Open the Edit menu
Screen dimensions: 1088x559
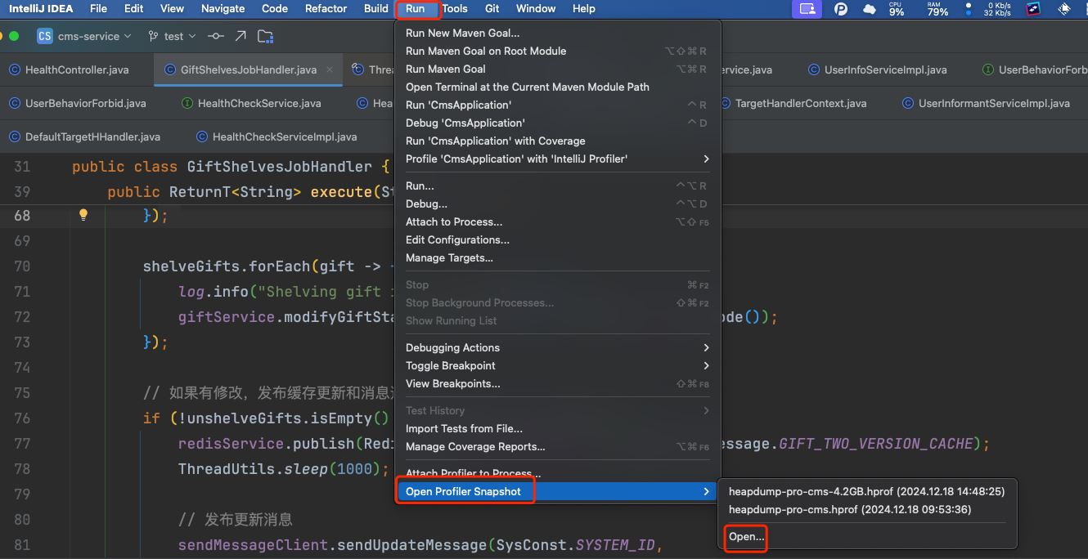tap(134, 8)
